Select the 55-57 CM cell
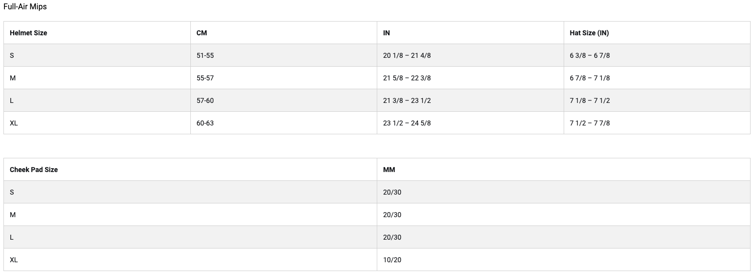This screenshot has width=755, height=274. point(205,78)
